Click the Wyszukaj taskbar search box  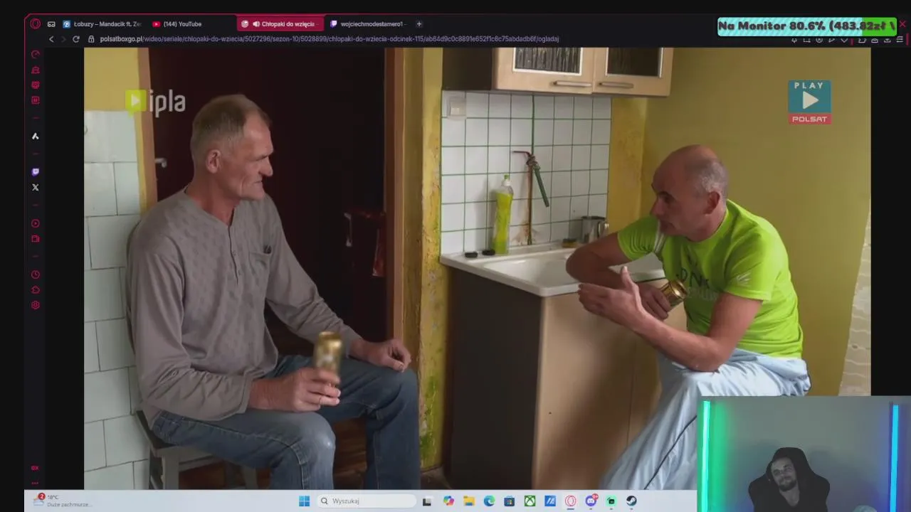click(x=365, y=501)
